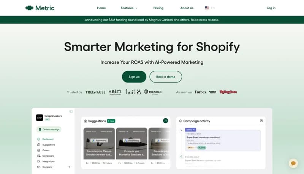
Task: Open the chat support bubble
Action: [x=293, y=163]
